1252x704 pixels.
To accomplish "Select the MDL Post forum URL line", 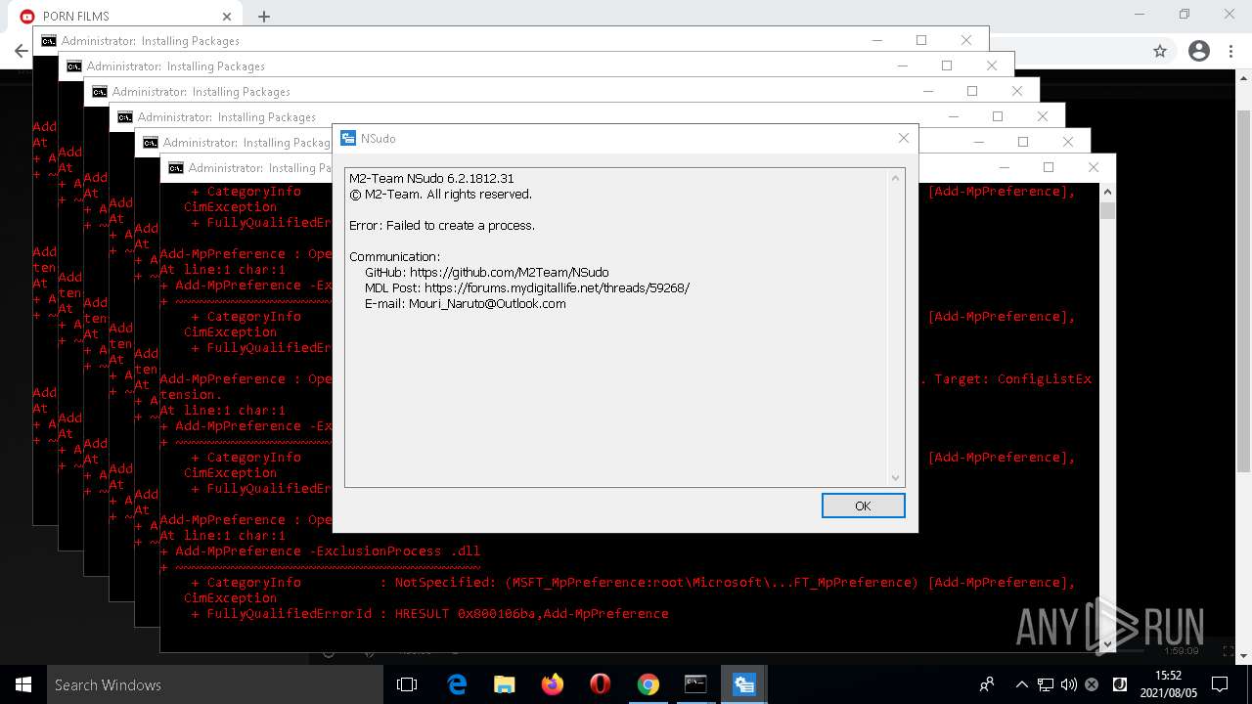I will tap(526, 287).
